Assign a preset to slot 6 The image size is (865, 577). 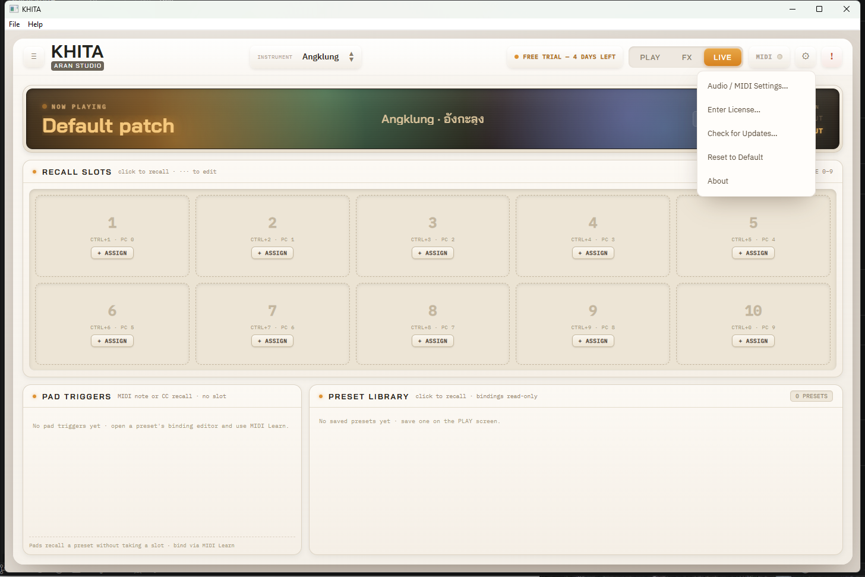coord(112,341)
